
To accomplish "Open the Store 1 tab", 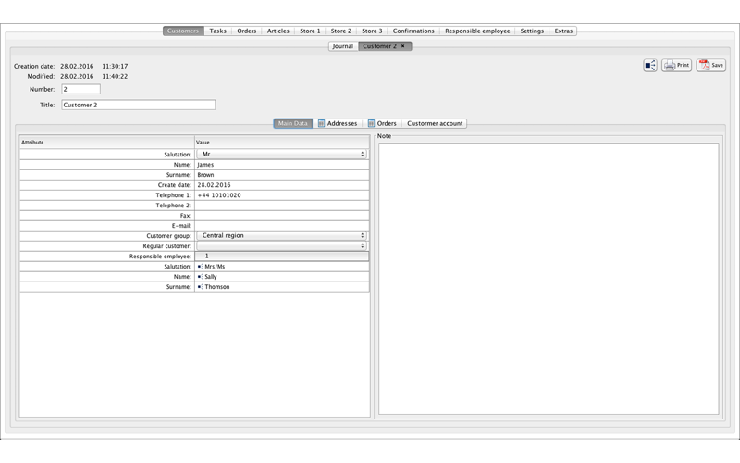I will click(310, 31).
